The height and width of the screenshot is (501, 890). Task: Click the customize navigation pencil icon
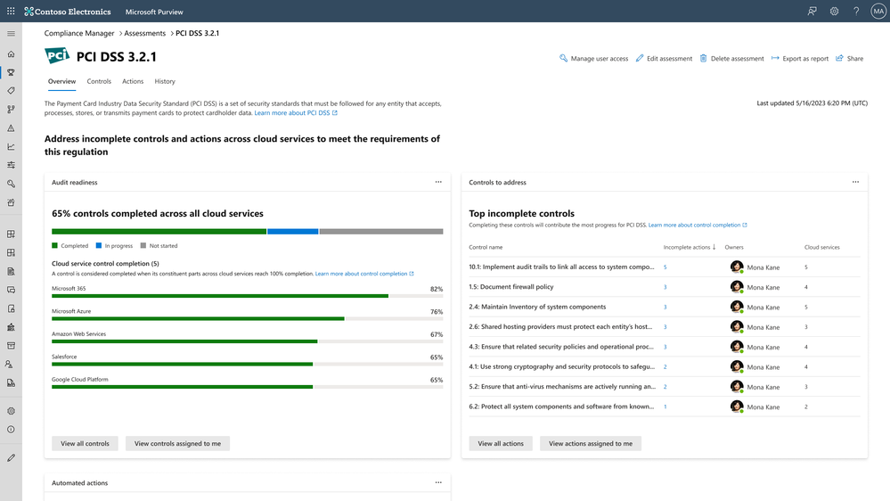pos(11,458)
